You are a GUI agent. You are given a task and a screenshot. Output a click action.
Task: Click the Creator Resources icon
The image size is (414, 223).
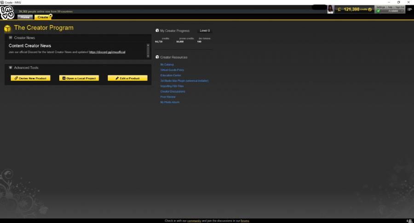pos(157,57)
